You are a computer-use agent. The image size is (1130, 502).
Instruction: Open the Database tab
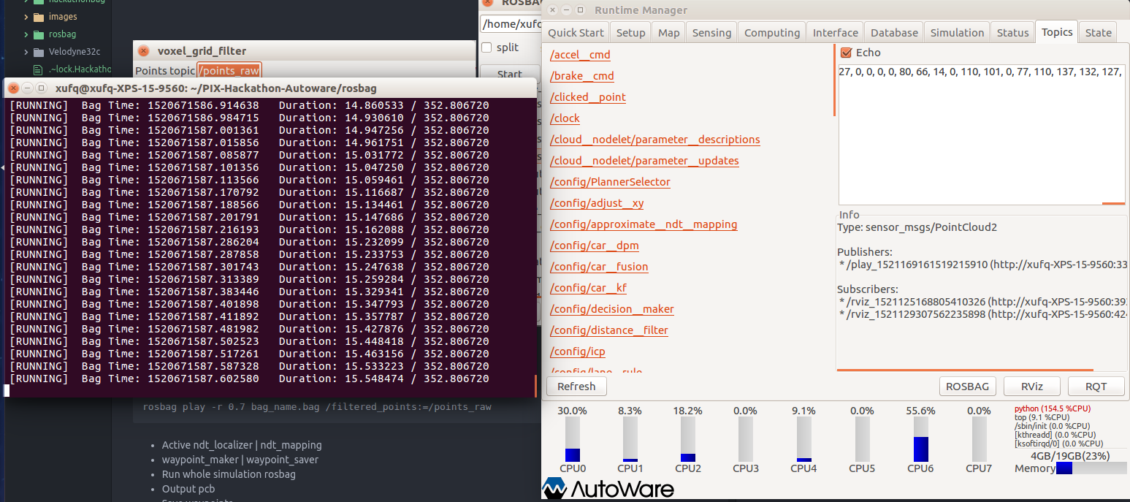894,33
